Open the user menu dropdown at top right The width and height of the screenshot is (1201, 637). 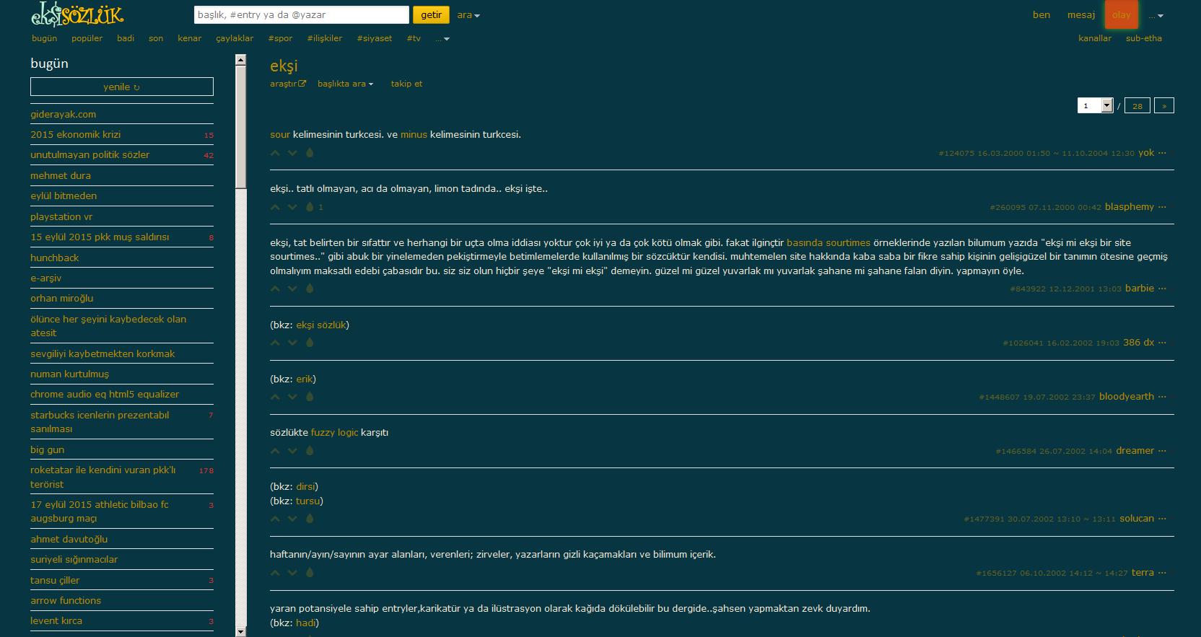coord(1156,15)
